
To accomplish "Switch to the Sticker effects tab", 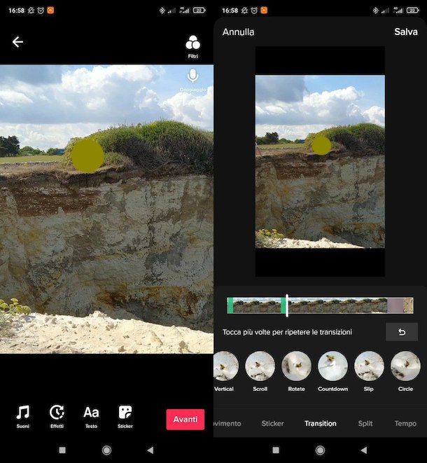I will tap(272, 424).
